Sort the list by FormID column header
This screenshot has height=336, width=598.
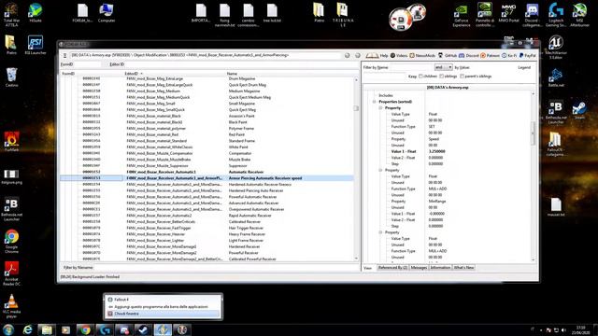tap(92, 73)
